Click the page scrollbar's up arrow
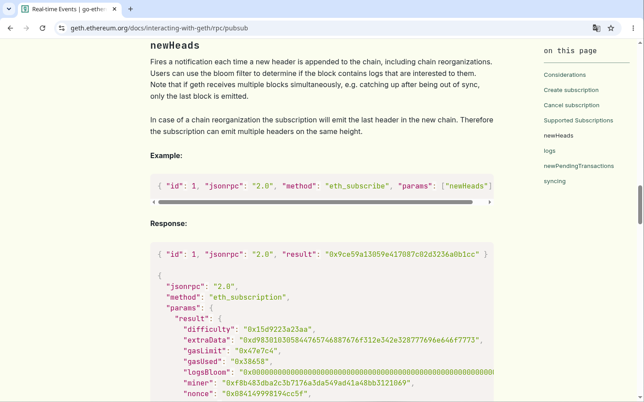 640,43
